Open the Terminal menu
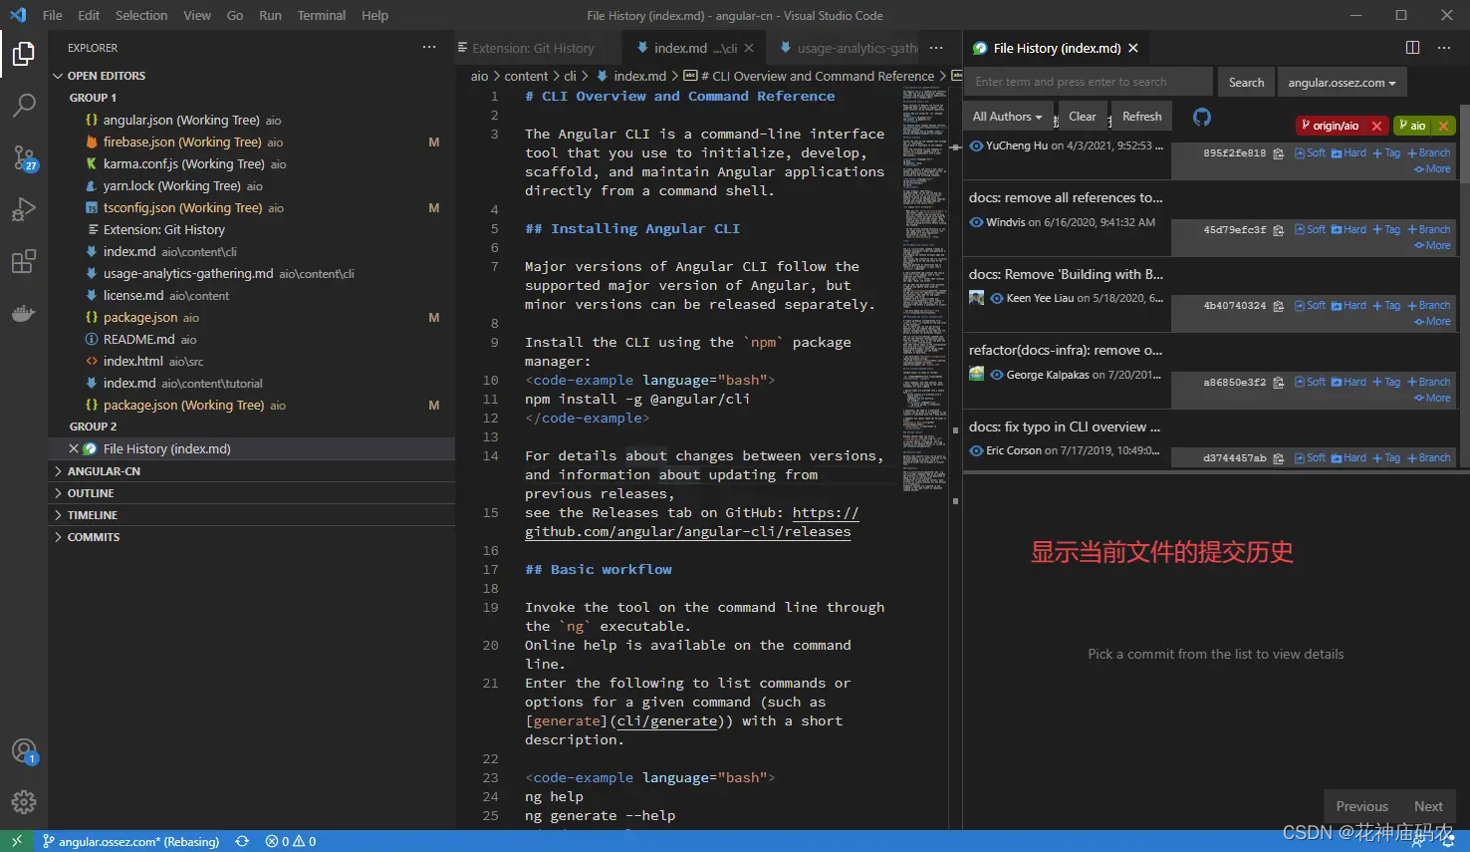Viewport: 1470px width, 852px height. tap(322, 15)
